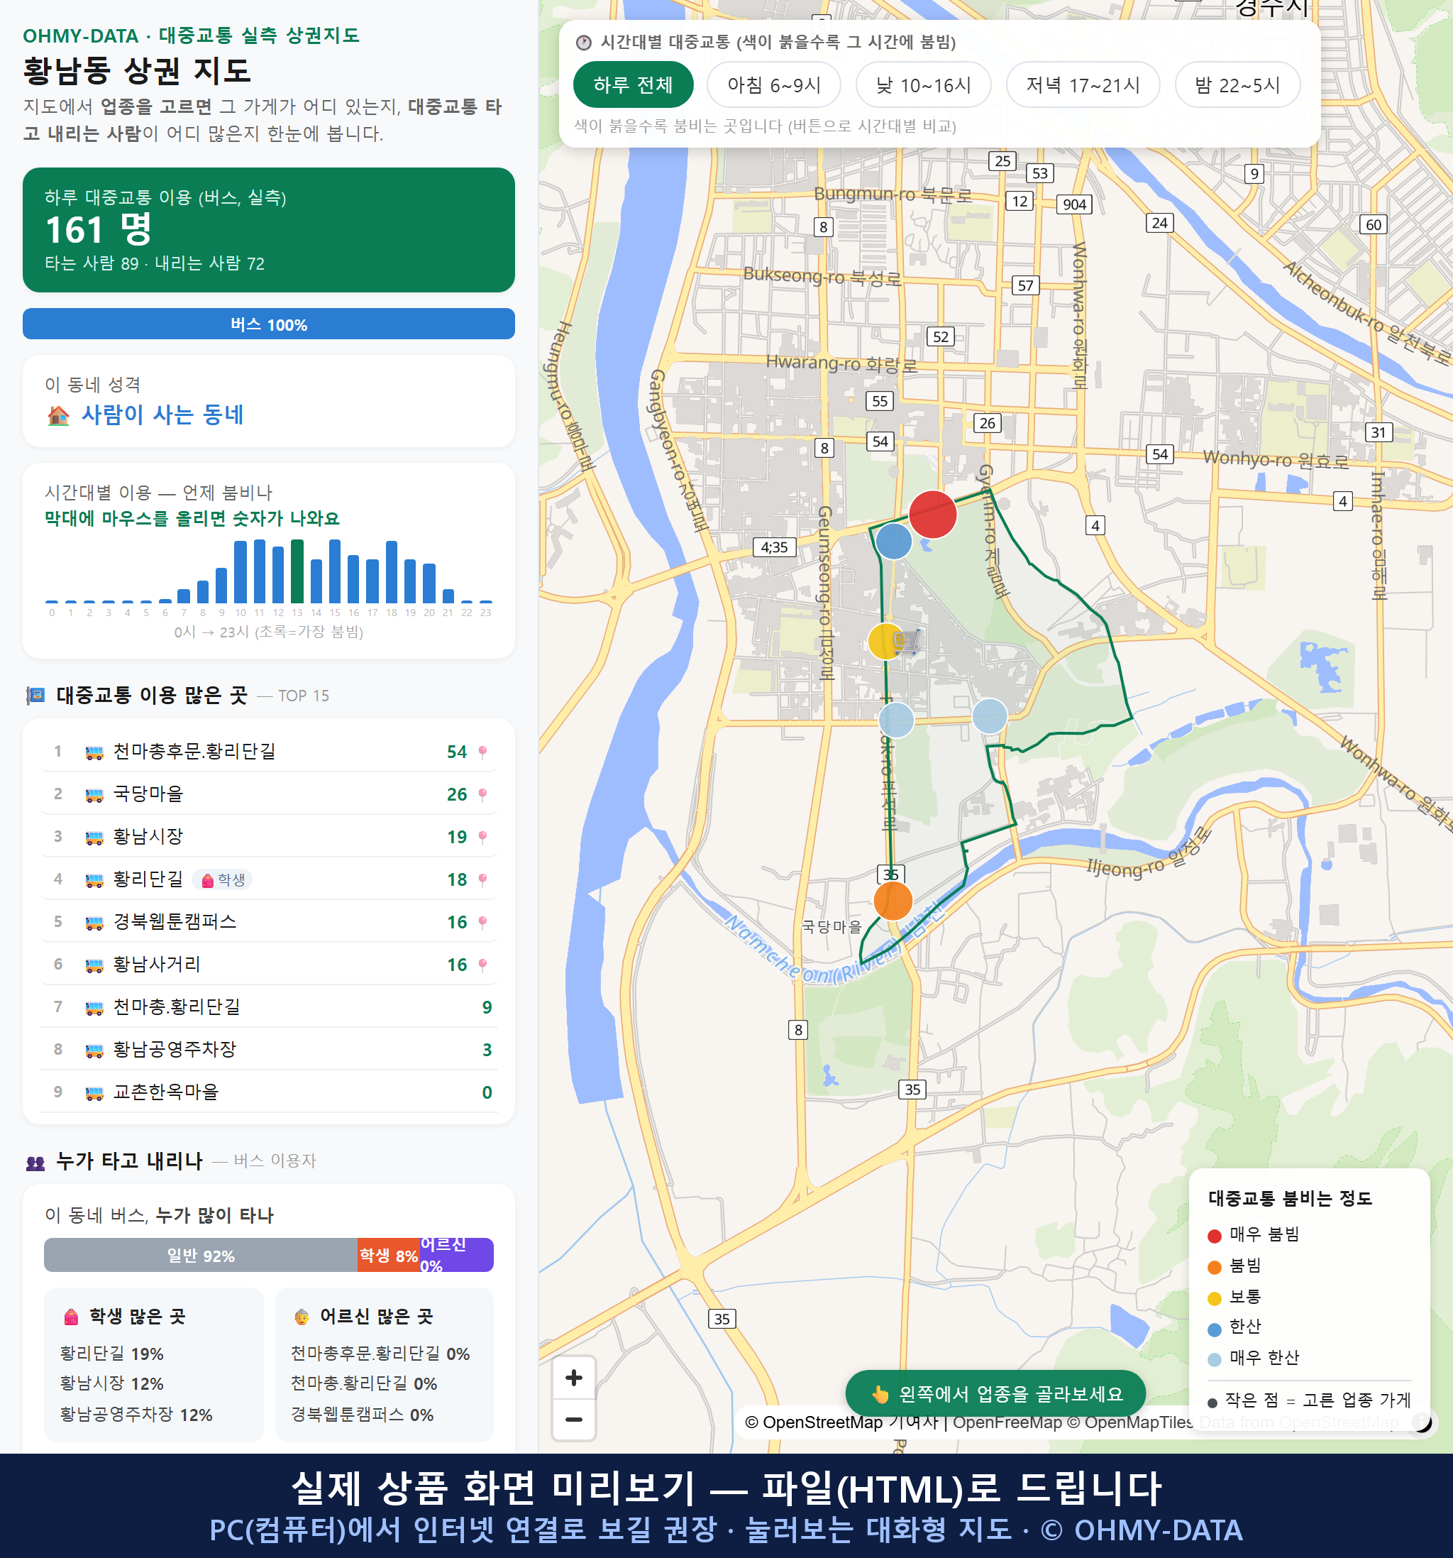1453x1558 pixels.
Task: Click the red very-busy stop marker
Action: pyautogui.click(x=932, y=514)
